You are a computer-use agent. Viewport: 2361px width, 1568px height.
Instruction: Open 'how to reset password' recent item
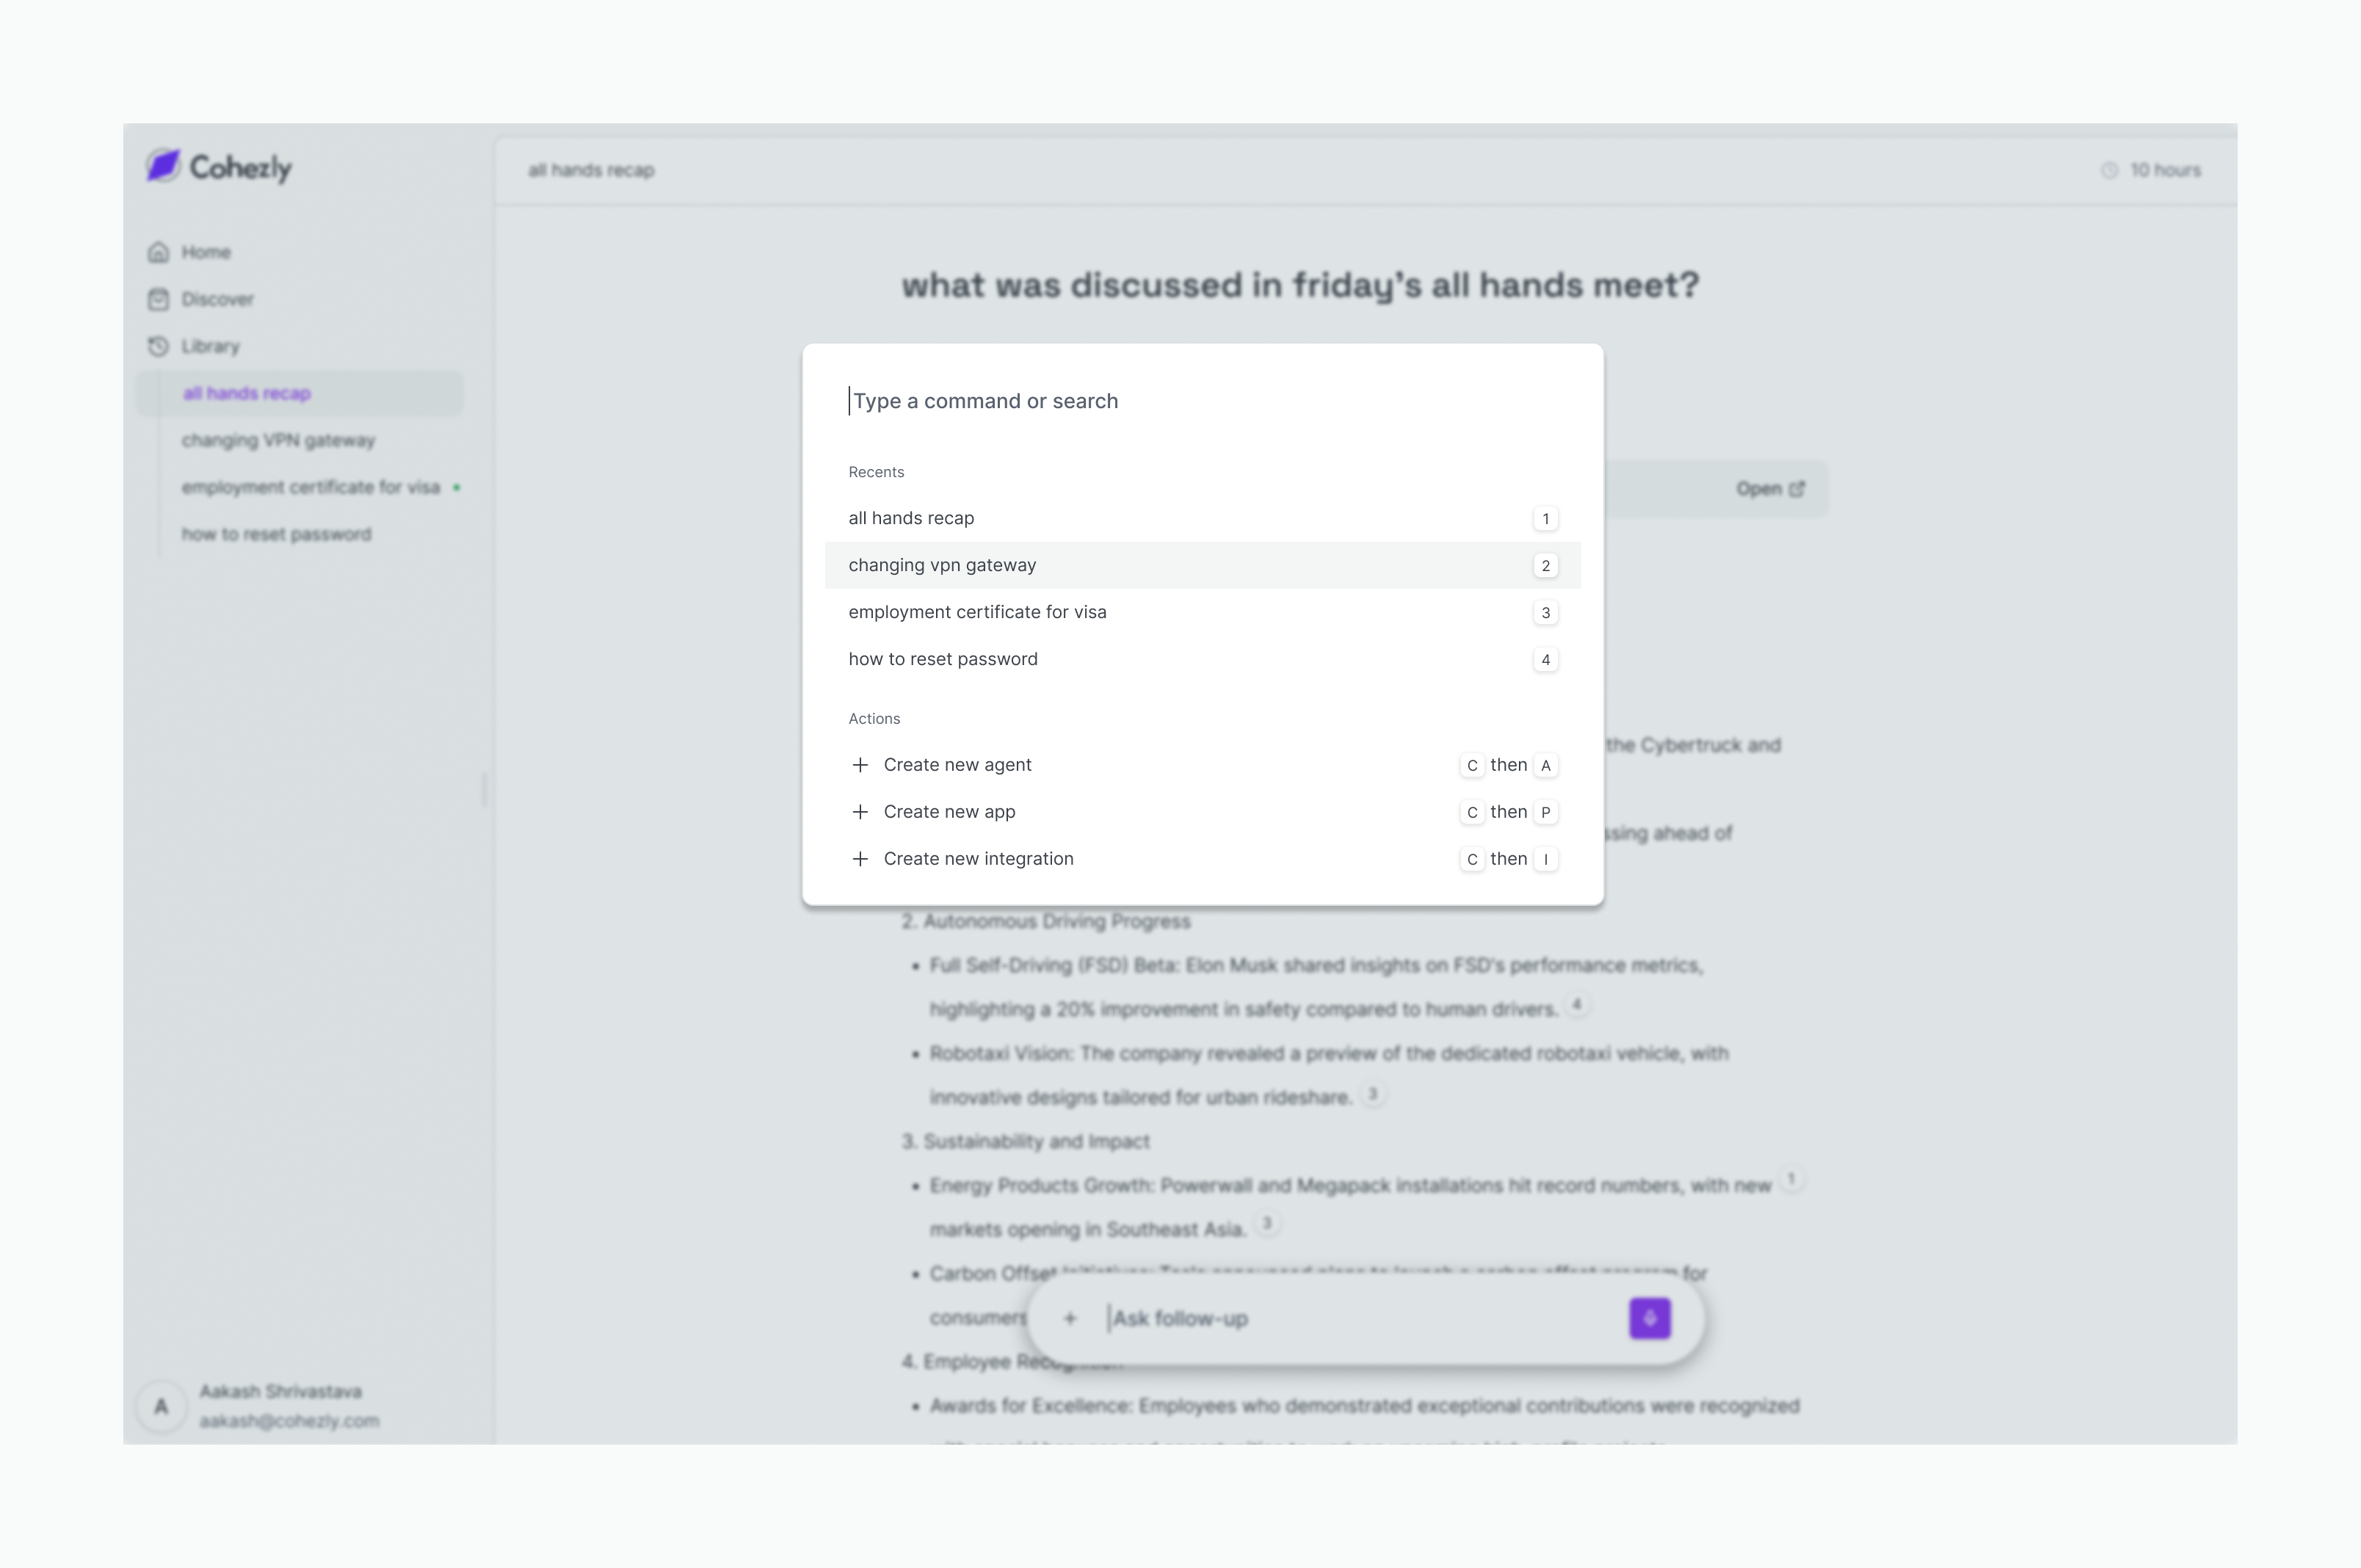(x=942, y=659)
